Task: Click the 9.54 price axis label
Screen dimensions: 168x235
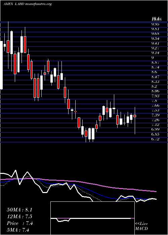Action: tap(155, 39)
